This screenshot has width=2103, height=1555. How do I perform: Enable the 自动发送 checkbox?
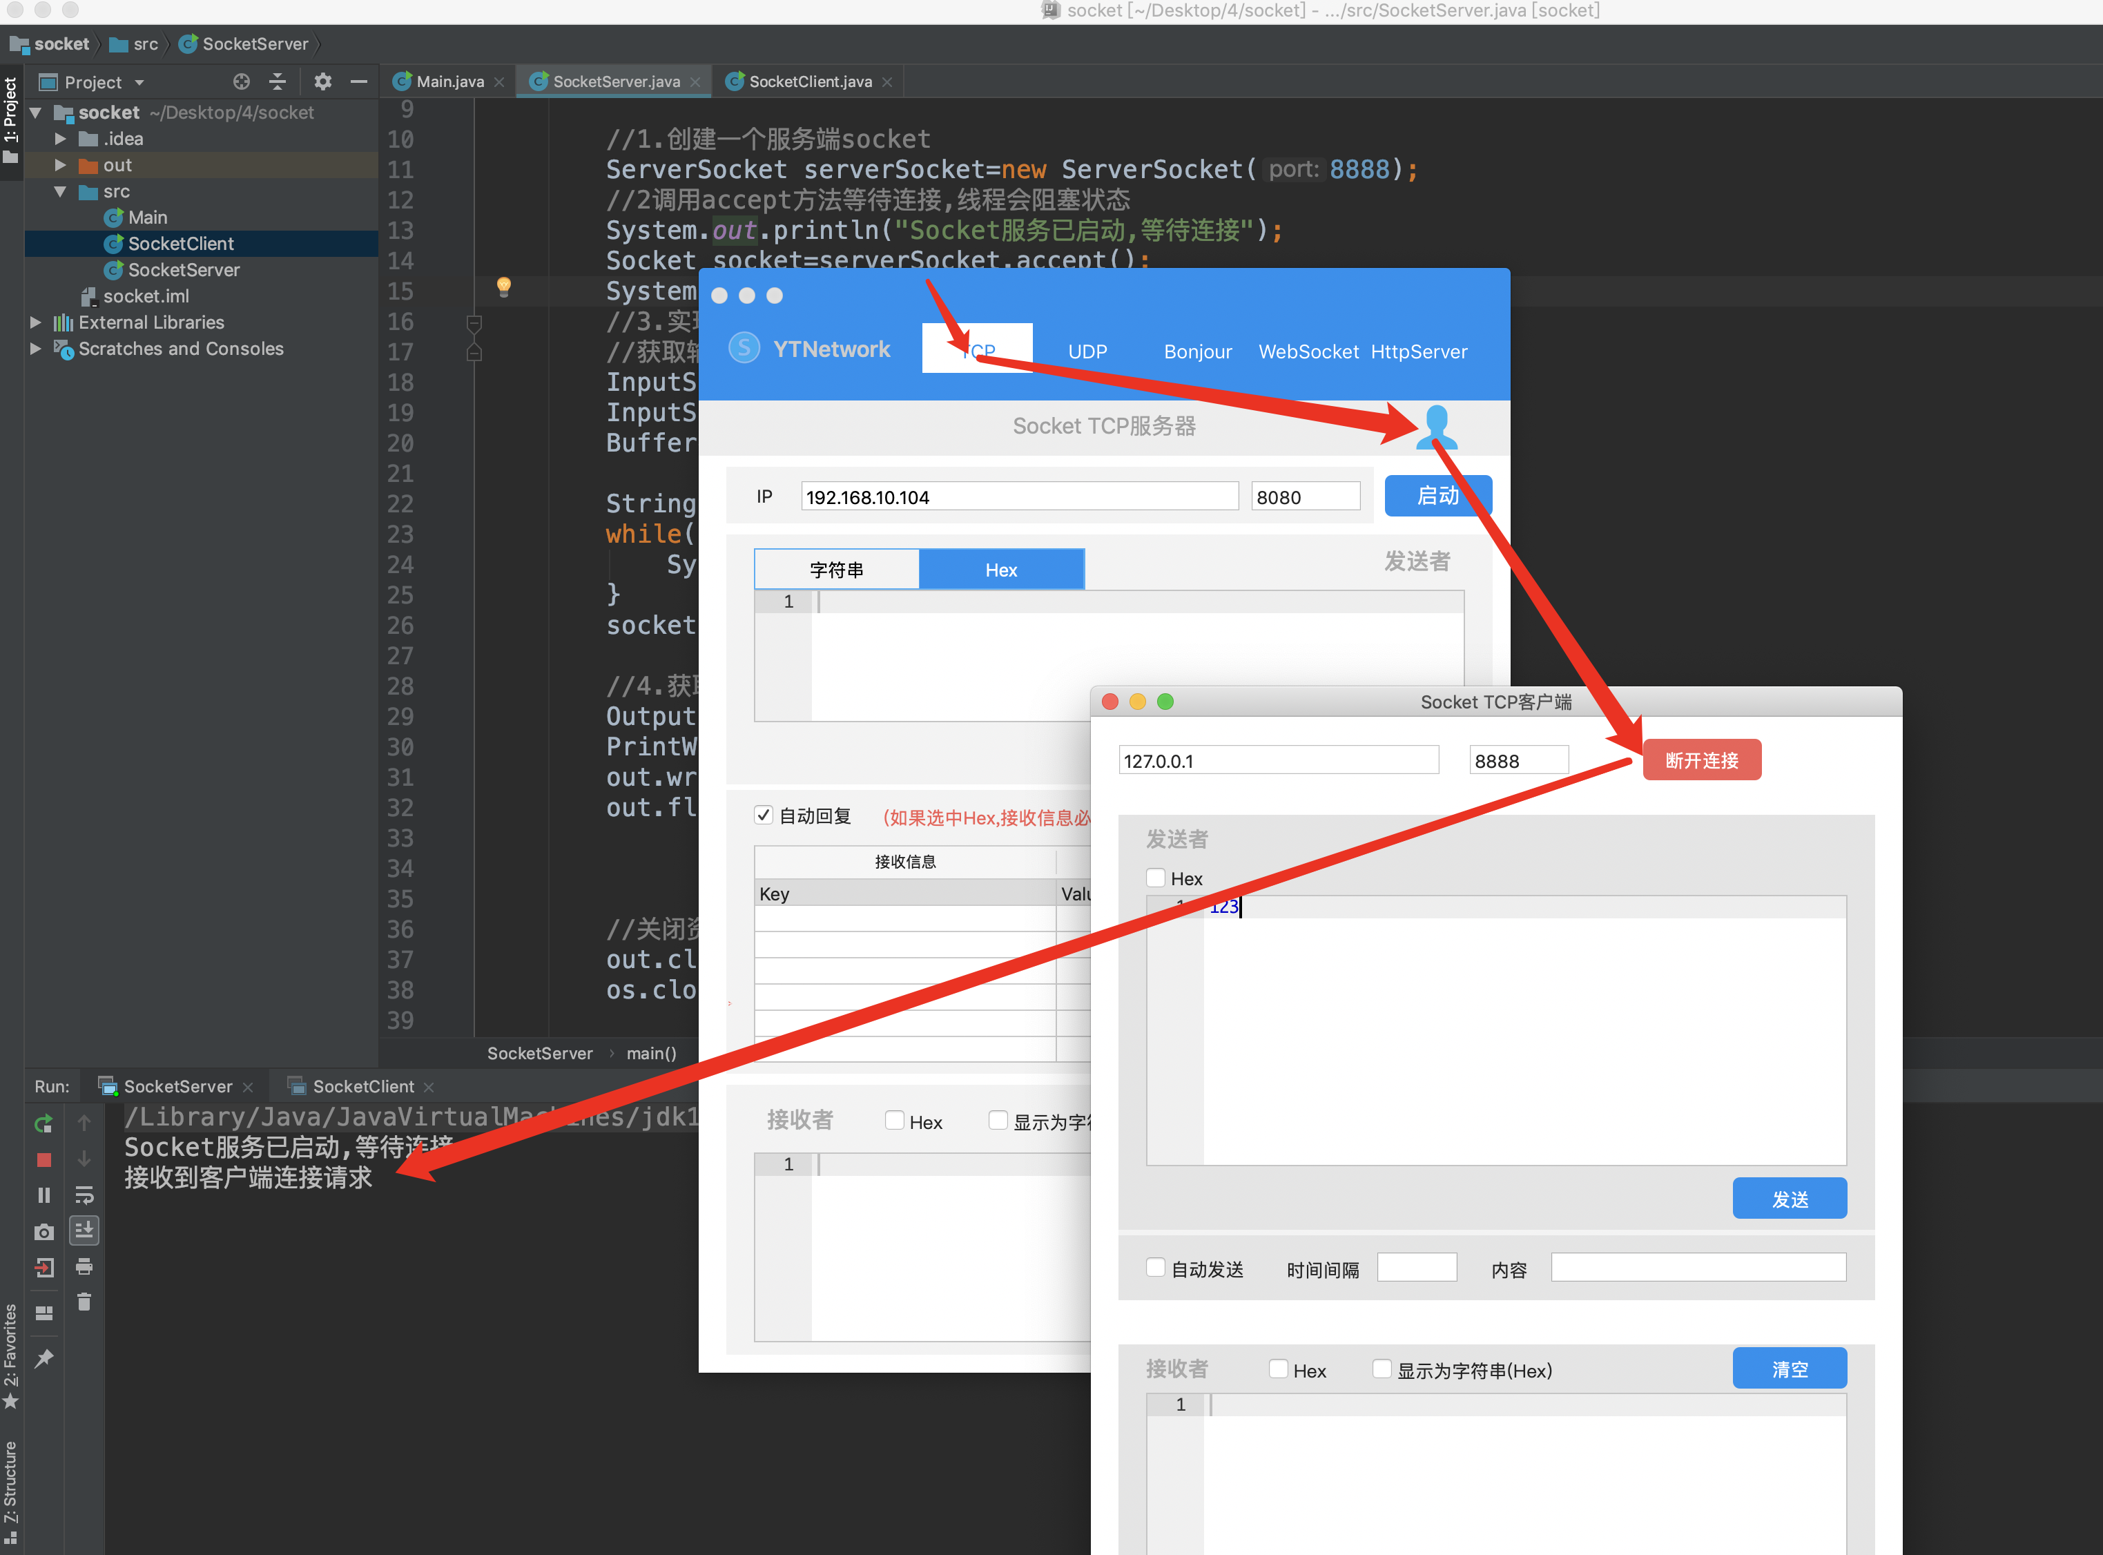1156,1268
